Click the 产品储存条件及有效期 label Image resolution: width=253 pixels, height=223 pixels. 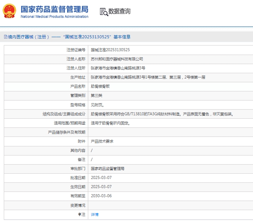click(67, 132)
